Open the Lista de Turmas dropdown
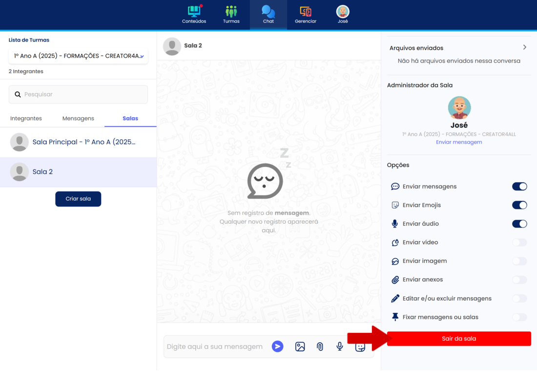Viewport: 537px width, 372px height. (x=78, y=56)
